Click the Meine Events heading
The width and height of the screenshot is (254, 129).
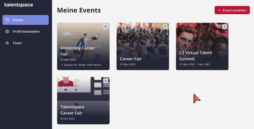pos(79,10)
